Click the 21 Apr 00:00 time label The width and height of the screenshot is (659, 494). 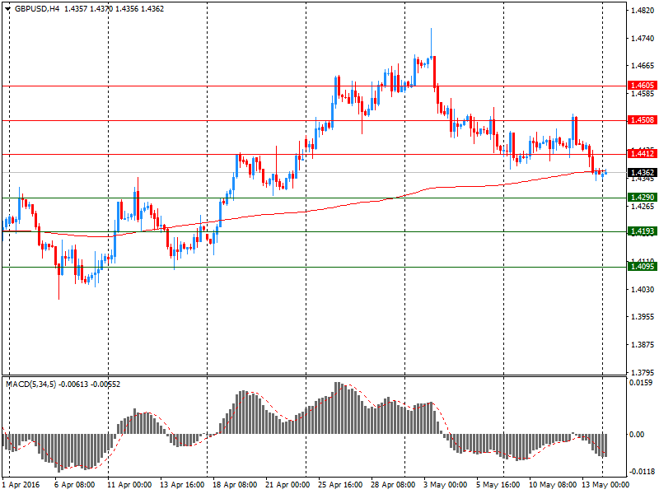click(287, 485)
